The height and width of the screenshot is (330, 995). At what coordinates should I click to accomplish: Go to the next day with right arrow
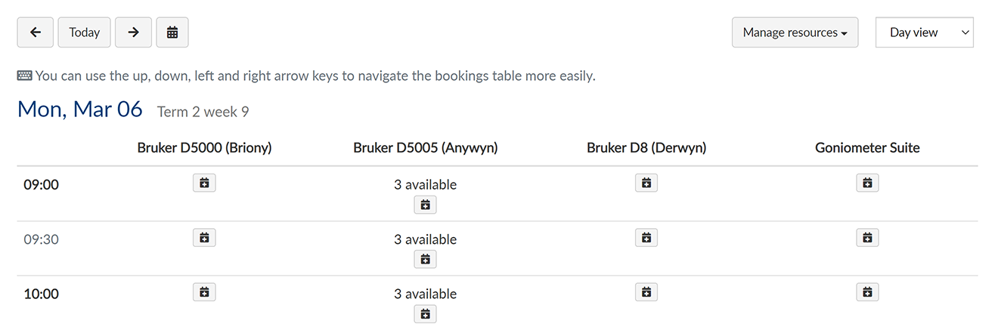tap(133, 32)
